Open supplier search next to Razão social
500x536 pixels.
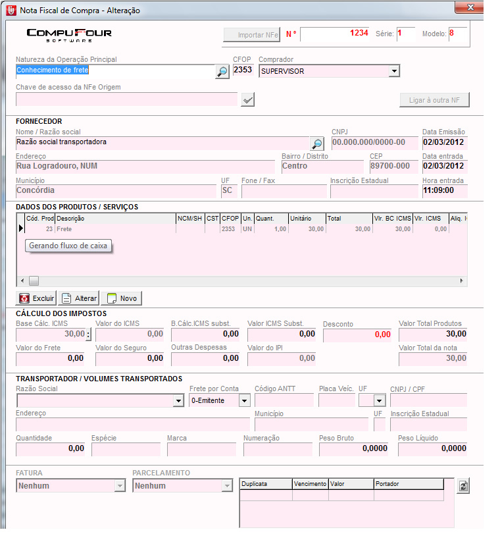pyautogui.click(x=317, y=144)
